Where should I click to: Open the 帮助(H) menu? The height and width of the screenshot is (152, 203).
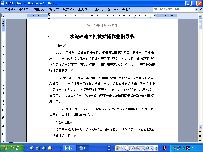127,9
